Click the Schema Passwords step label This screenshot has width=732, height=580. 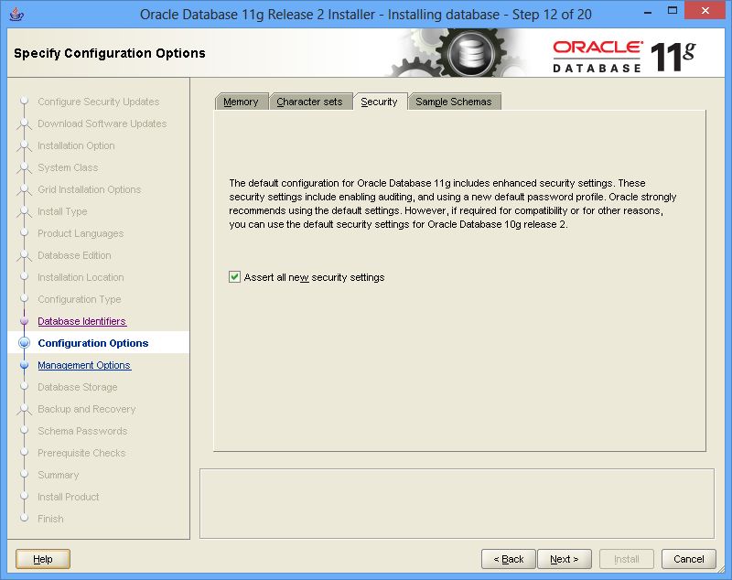(82, 431)
